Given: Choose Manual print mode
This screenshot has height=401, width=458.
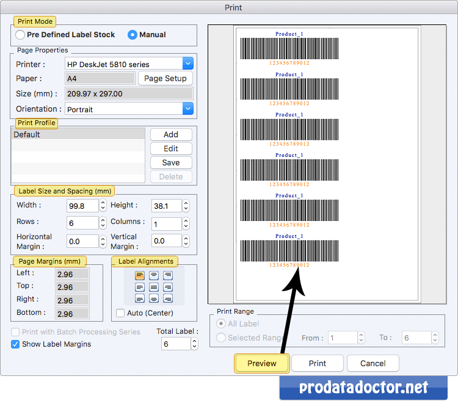Looking at the screenshot, I should coord(133,35).
